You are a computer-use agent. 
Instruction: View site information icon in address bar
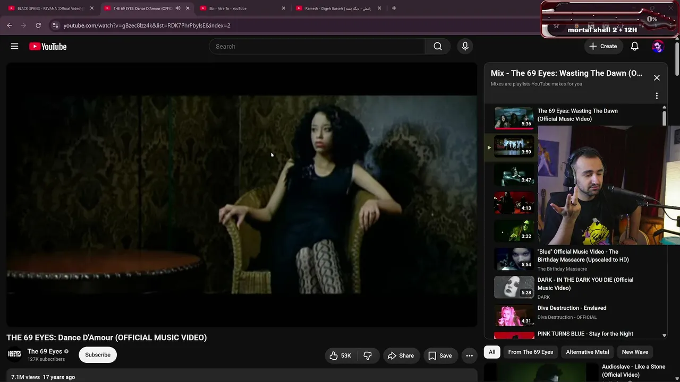[x=55, y=25]
